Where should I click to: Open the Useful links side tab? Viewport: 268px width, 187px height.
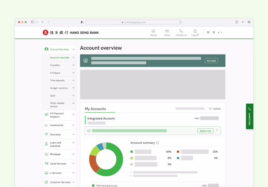pyautogui.click(x=250, y=116)
